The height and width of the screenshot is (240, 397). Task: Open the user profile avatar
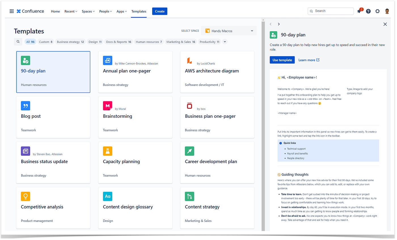tap(387, 11)
